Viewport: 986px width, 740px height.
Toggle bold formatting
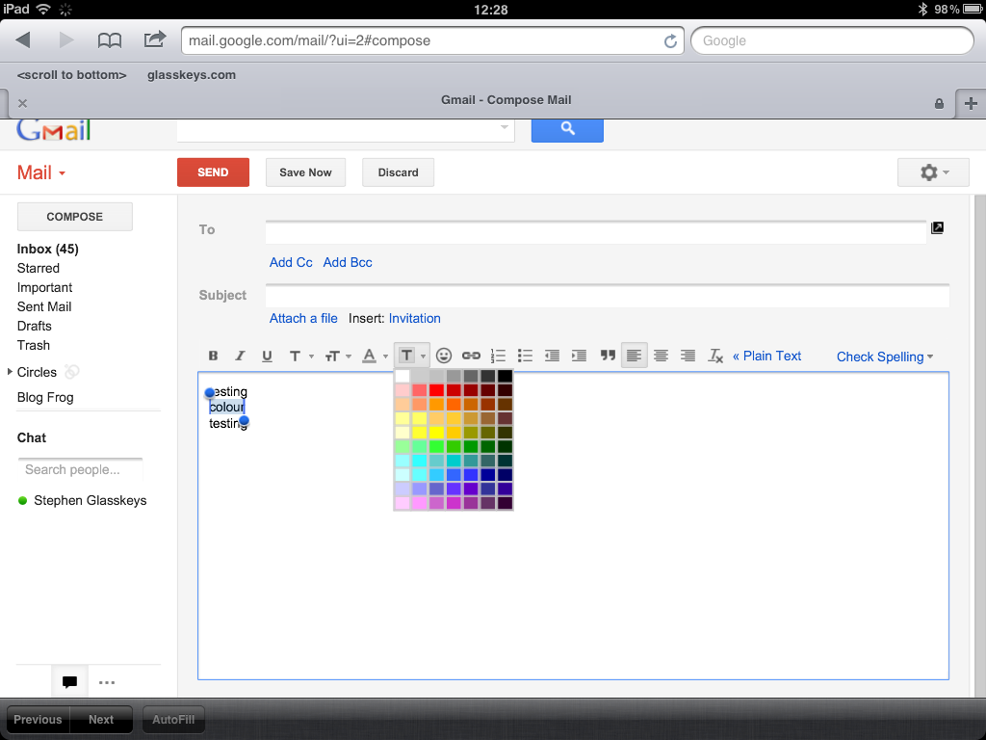[214, 356]
